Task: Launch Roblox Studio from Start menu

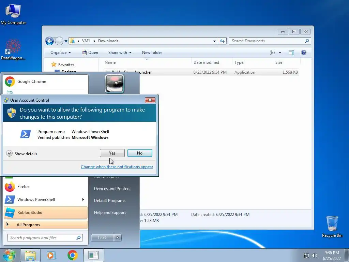Action: [x=46, y=212]
